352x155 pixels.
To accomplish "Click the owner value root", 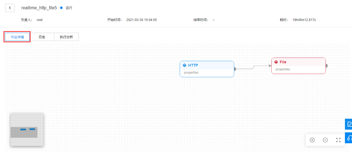I will coord(40,20).
